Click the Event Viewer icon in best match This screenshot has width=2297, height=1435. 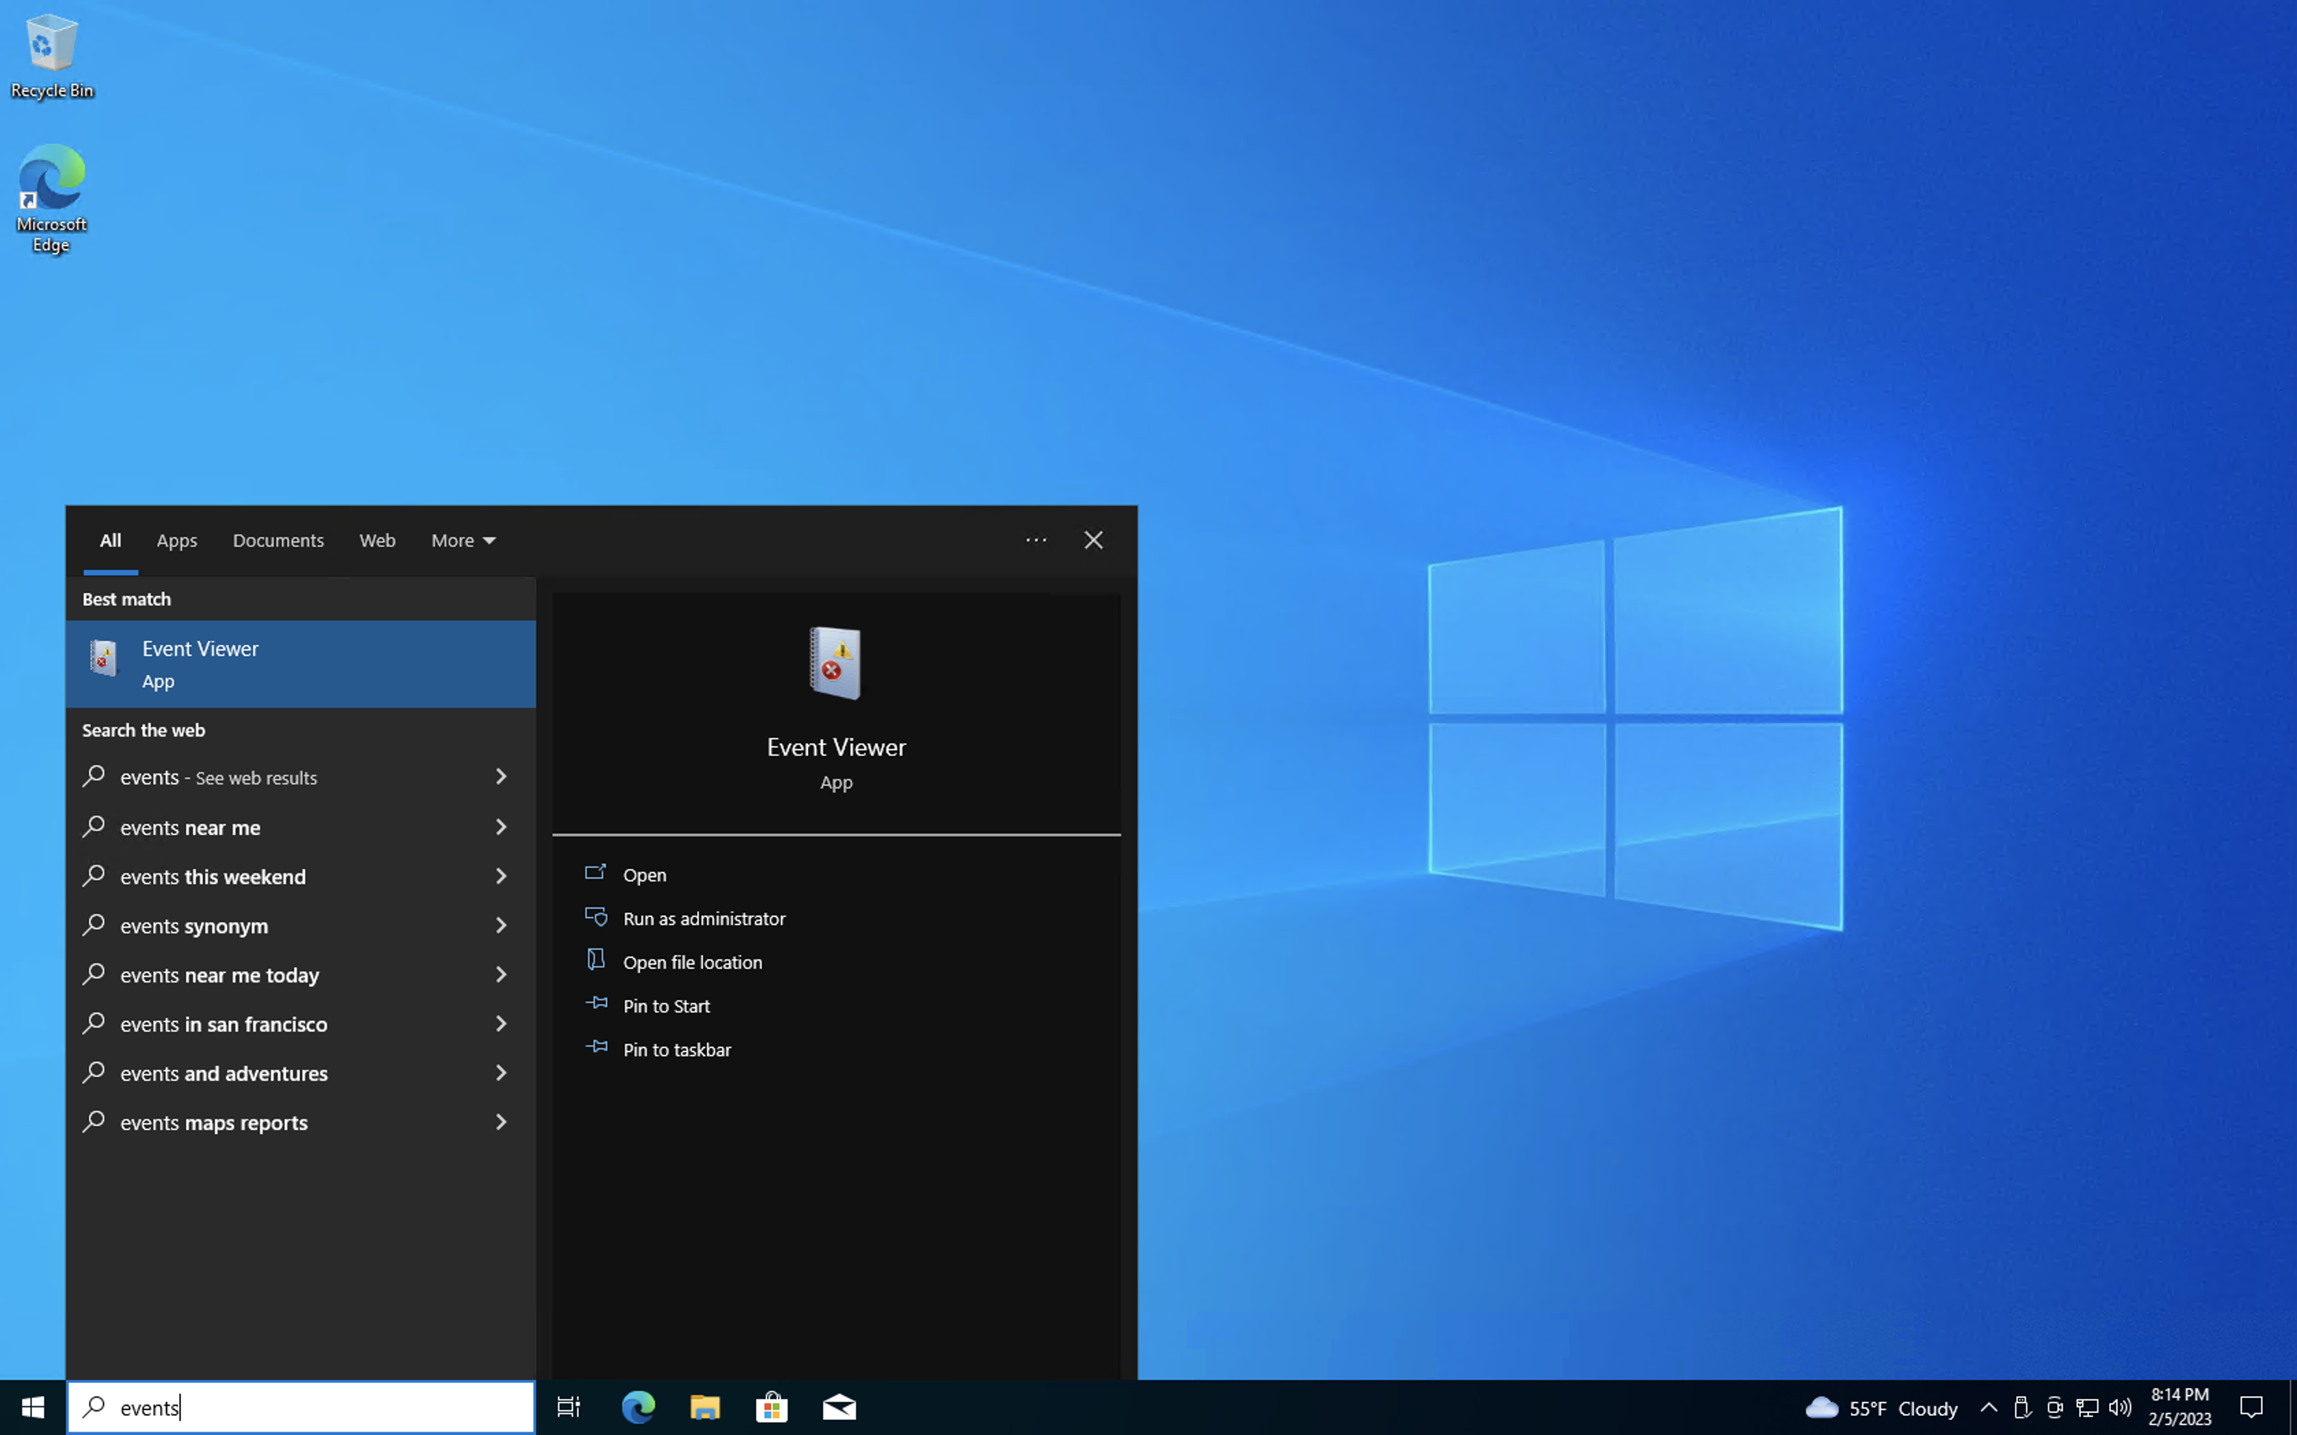tap(103, 657)
